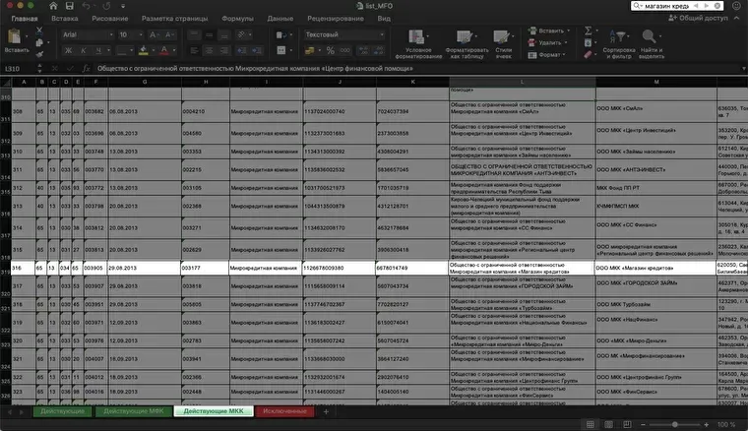The height and width of the screenshot is (431, 748).
Task: Click the Удалить cells button
Action: point(547,43)
